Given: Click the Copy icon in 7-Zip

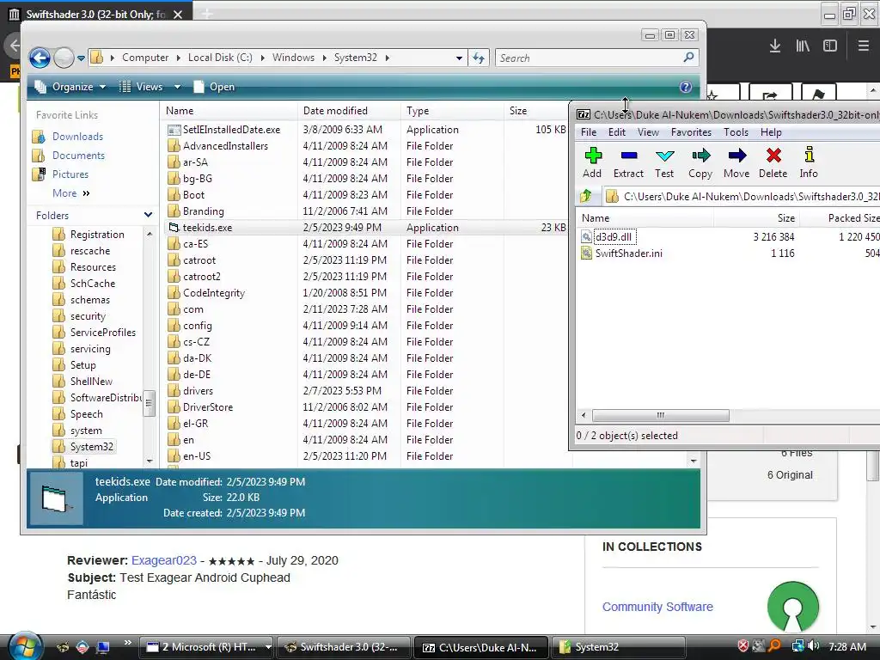Looking at the screenshot, I should pyautogui.click(x=700, y=156).
